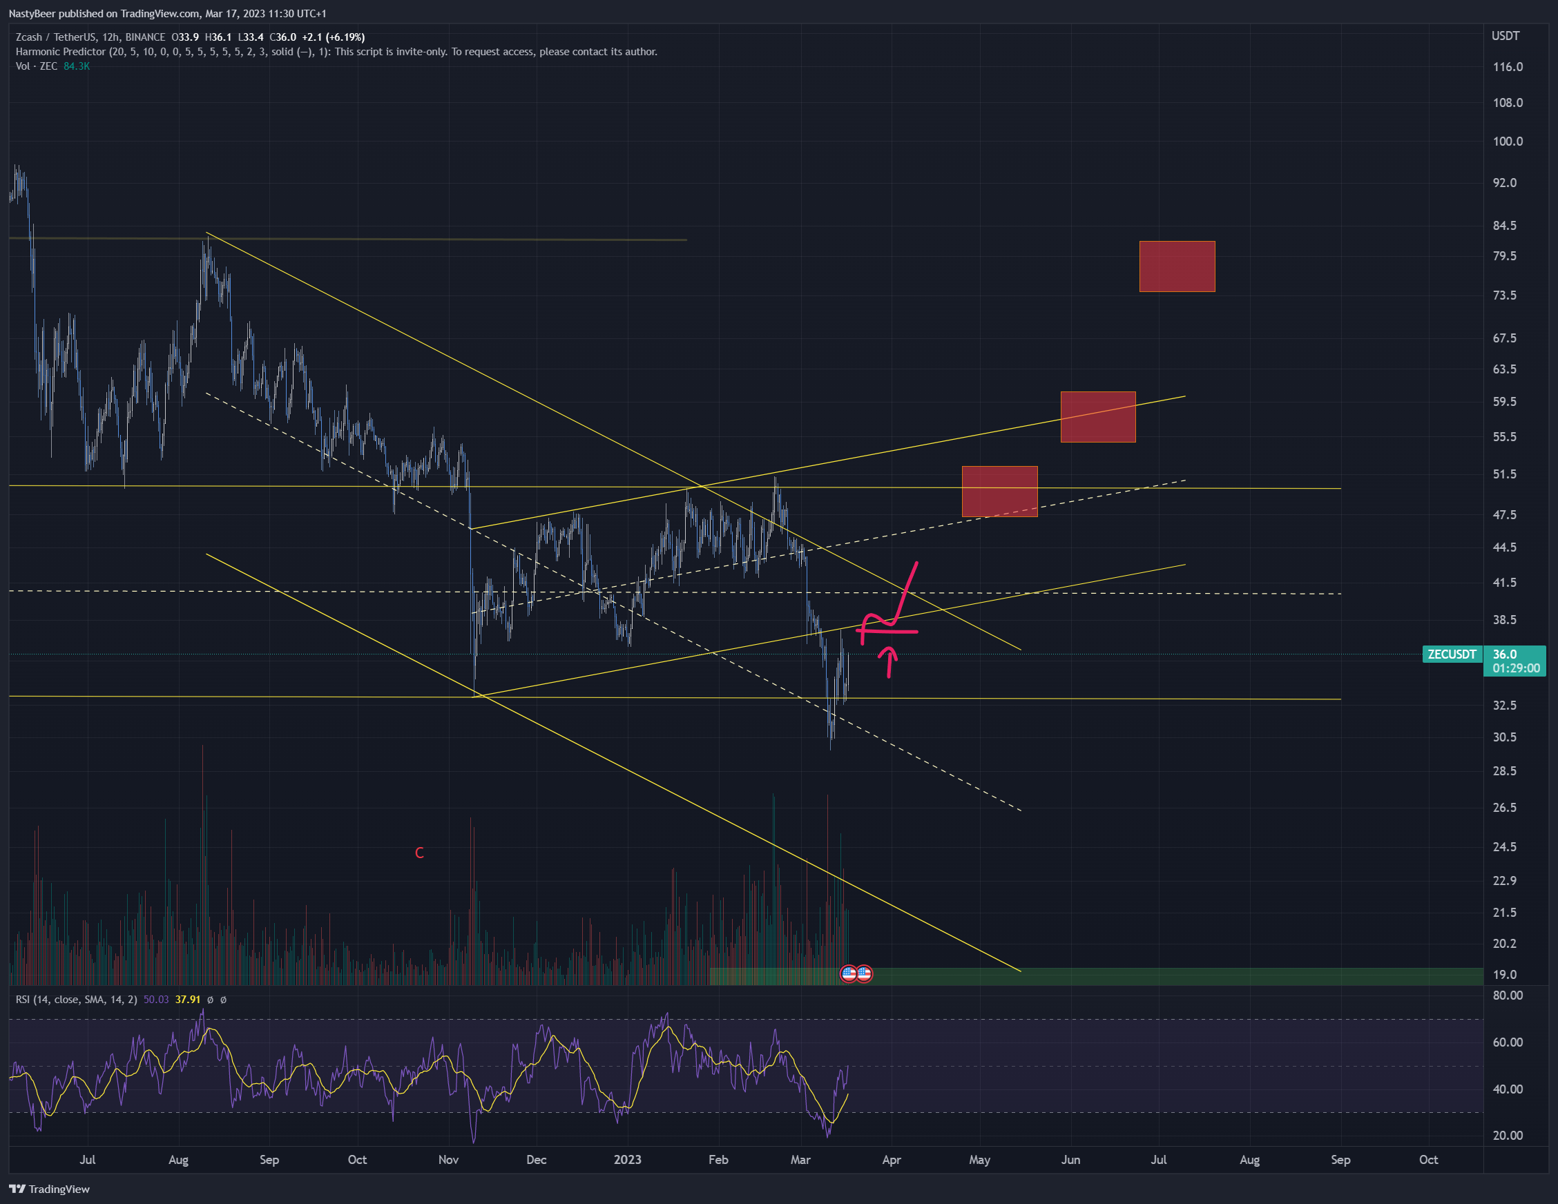Click the 55.5 price axis label

click(1505, 436)
